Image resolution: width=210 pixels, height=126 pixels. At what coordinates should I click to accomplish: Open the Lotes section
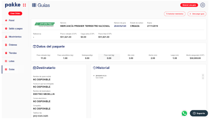(12, 61)
